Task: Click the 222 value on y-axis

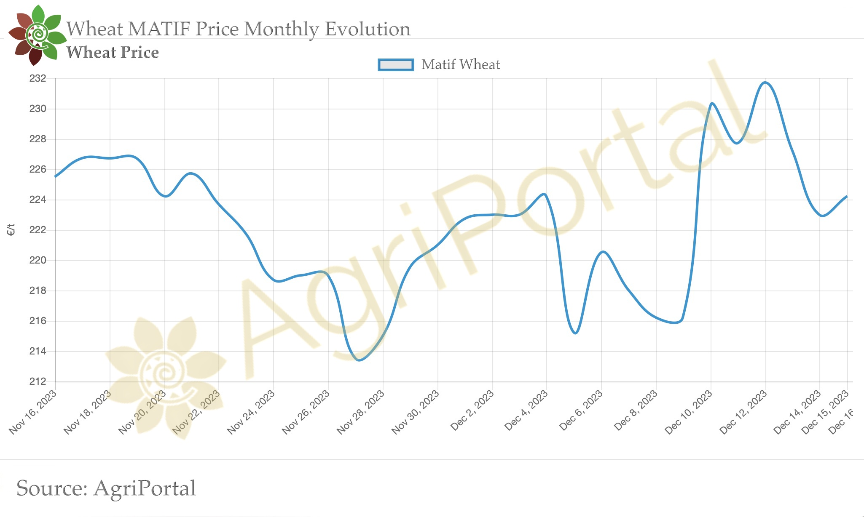Action: click(38, 230)
